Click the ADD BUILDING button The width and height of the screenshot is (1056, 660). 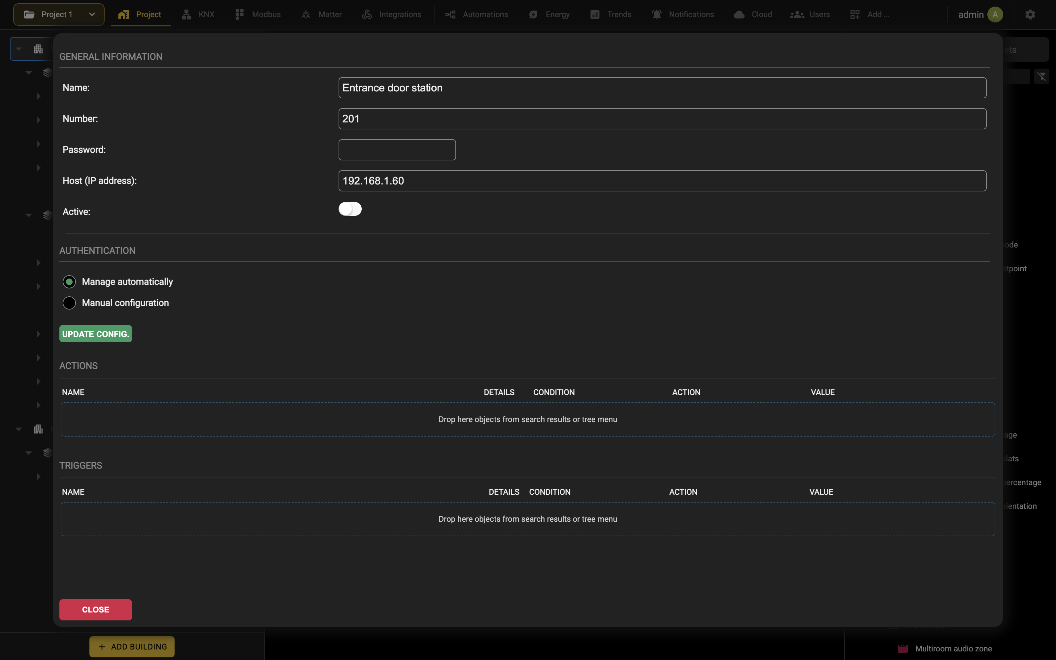pos(132,647)
